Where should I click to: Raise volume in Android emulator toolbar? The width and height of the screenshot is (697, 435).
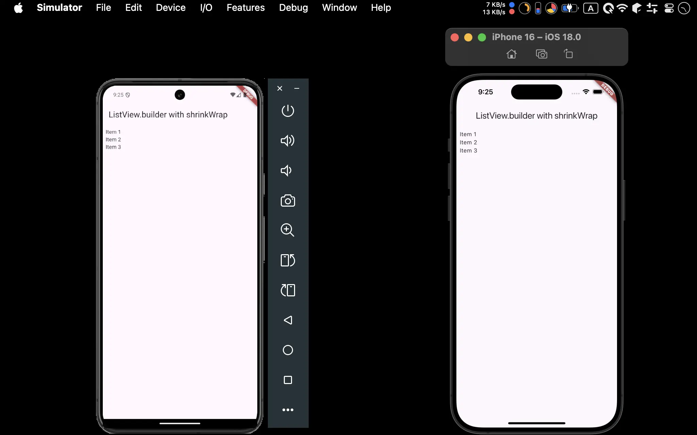pos(288,140)
